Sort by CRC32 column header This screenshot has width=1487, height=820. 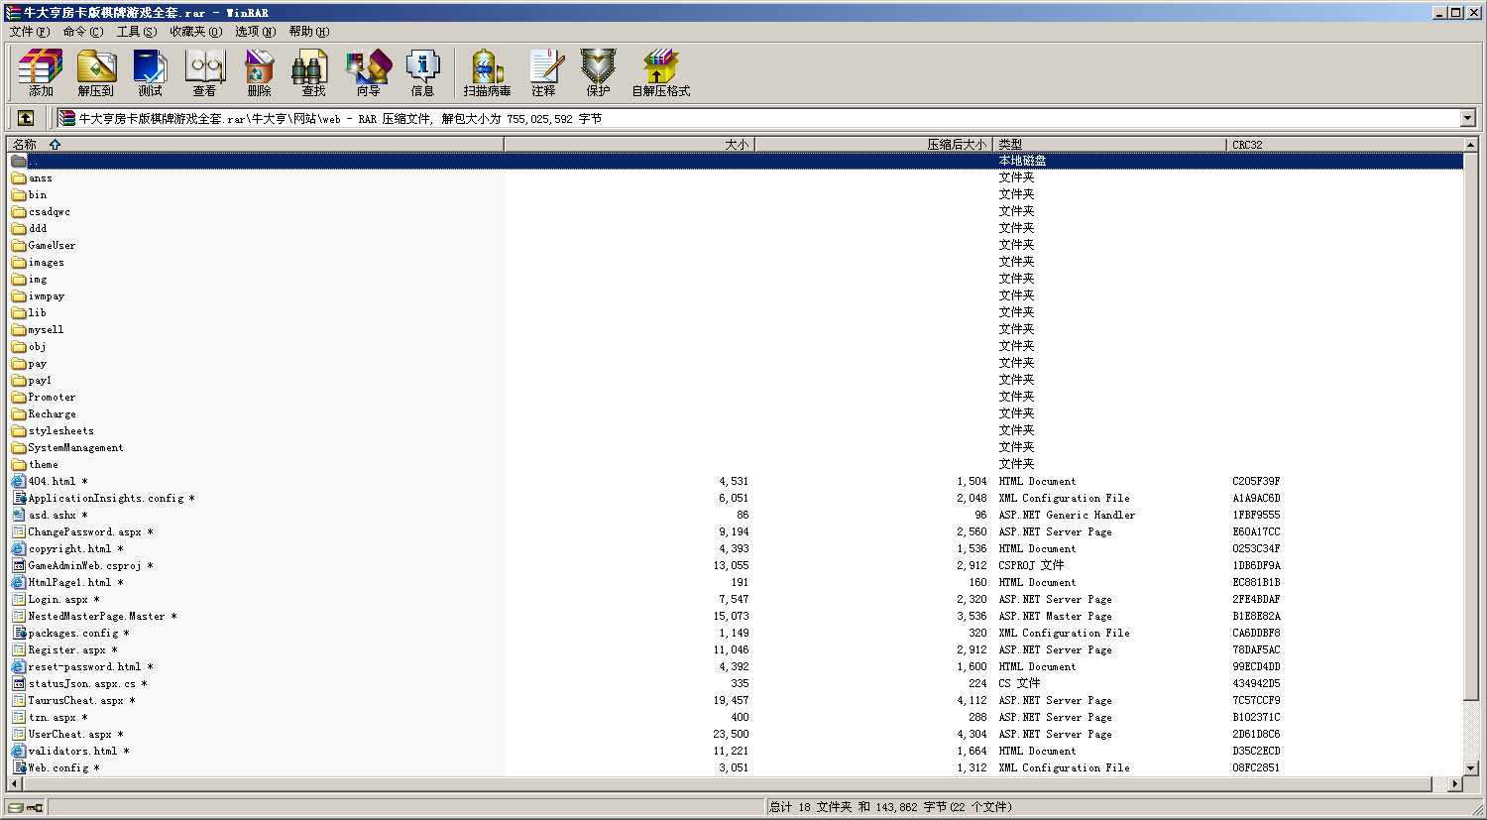pos(1345,145)
